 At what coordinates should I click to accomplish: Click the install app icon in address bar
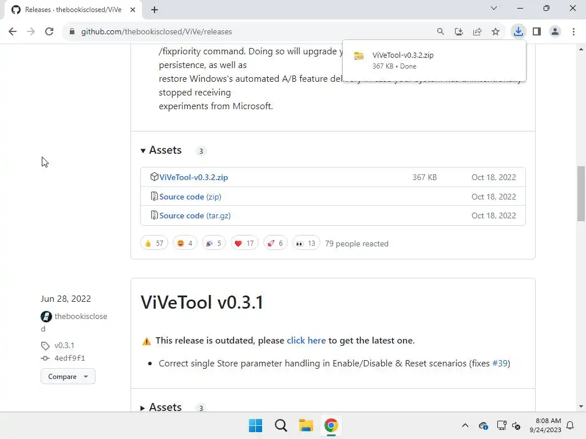coord(459,32)
